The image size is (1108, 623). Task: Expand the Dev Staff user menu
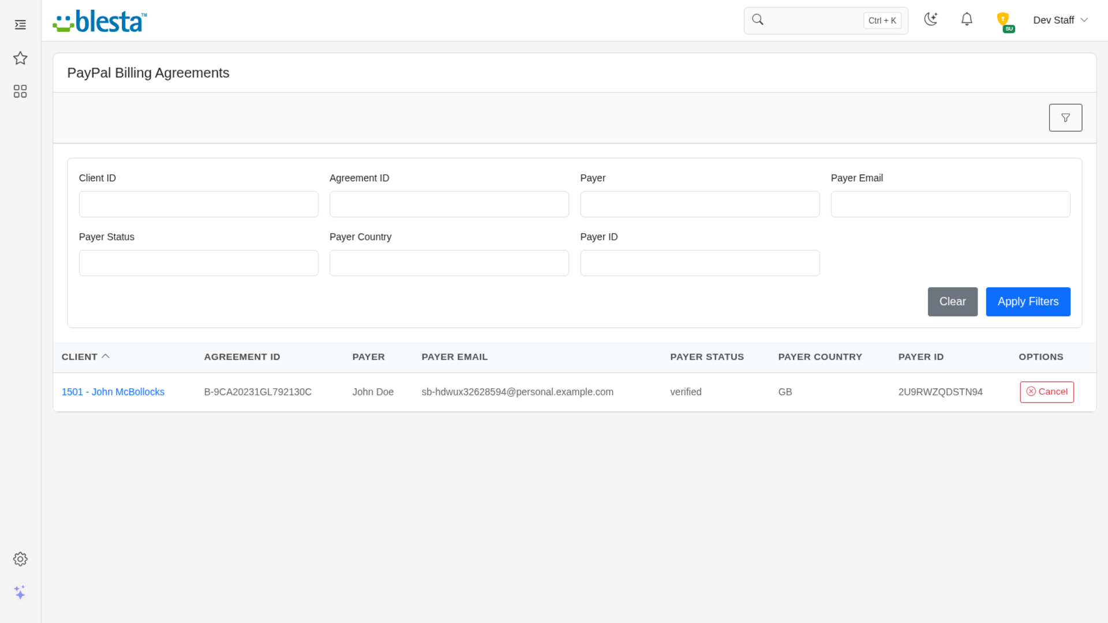click(1060, 20)
